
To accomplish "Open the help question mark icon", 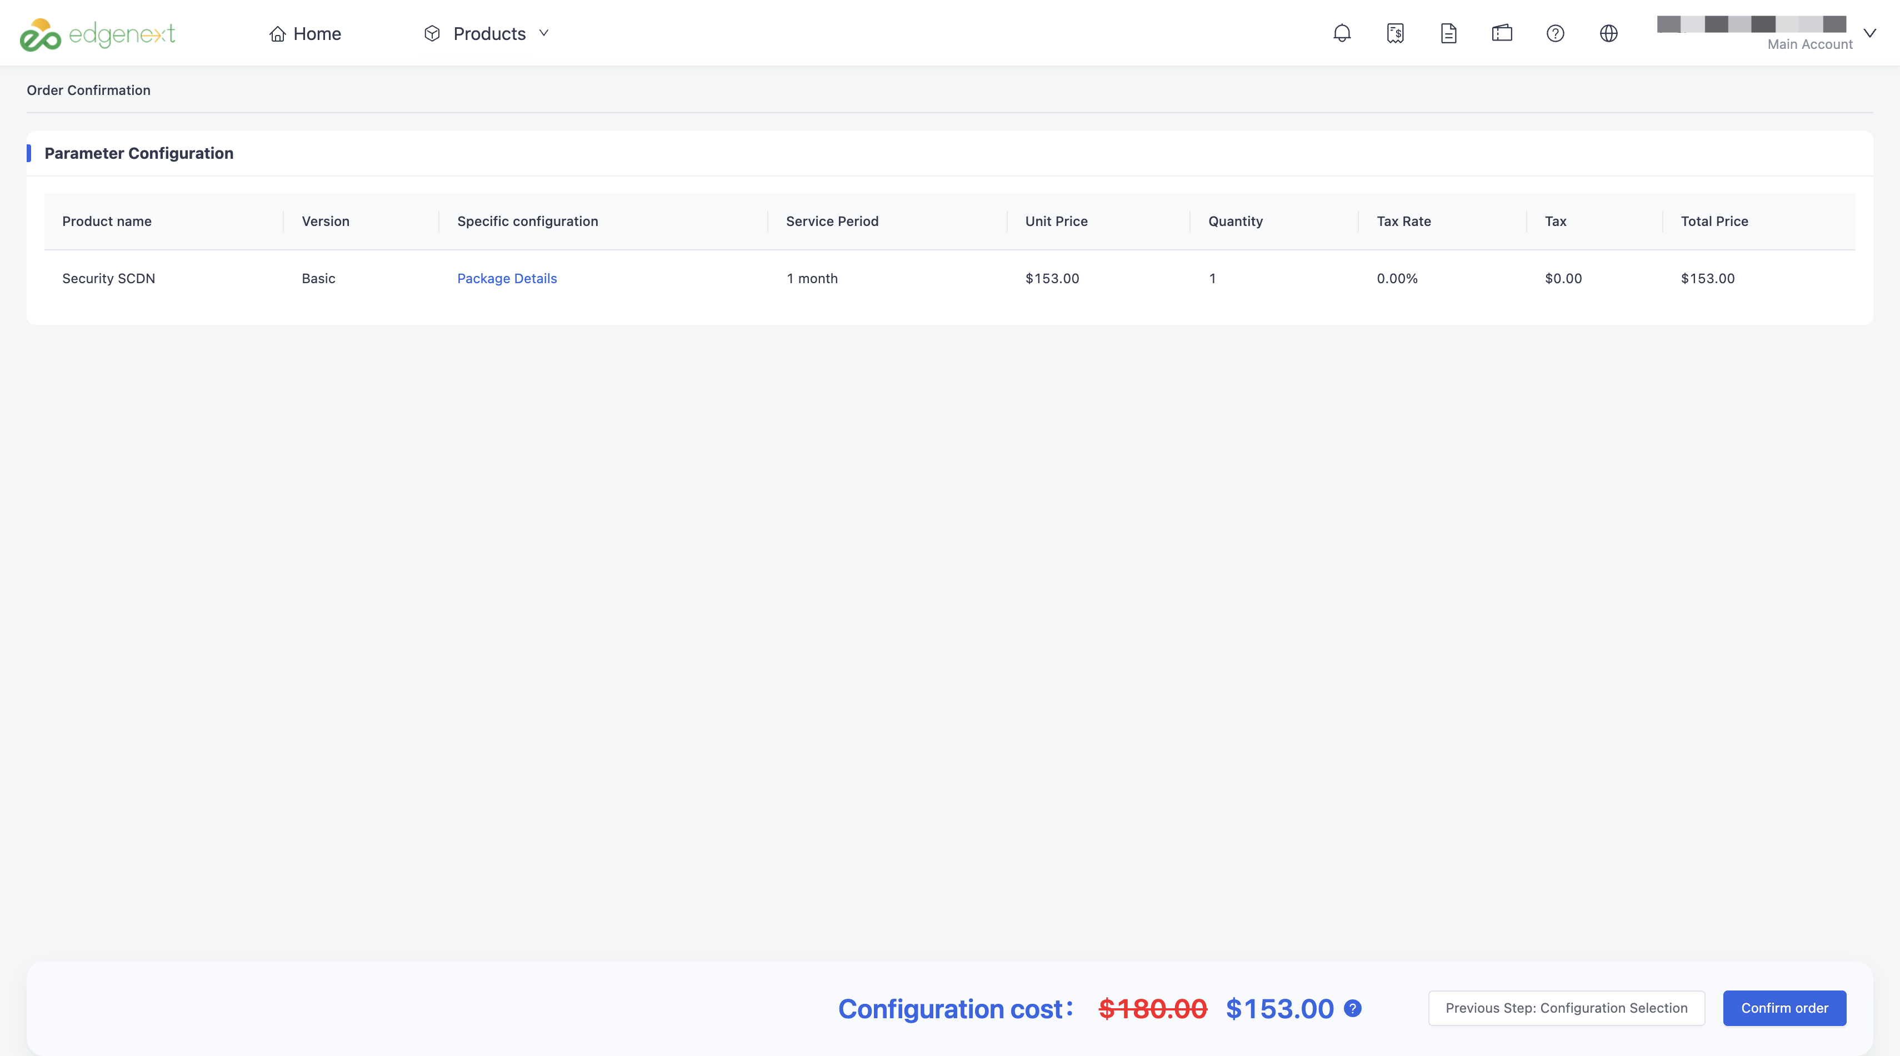I will 1555,33.
